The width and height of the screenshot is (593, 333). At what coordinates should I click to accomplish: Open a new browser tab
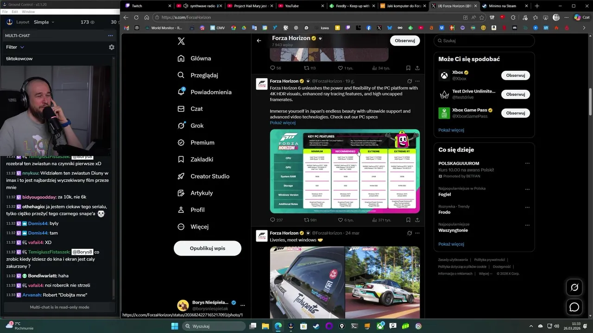(x=537, y=6)
